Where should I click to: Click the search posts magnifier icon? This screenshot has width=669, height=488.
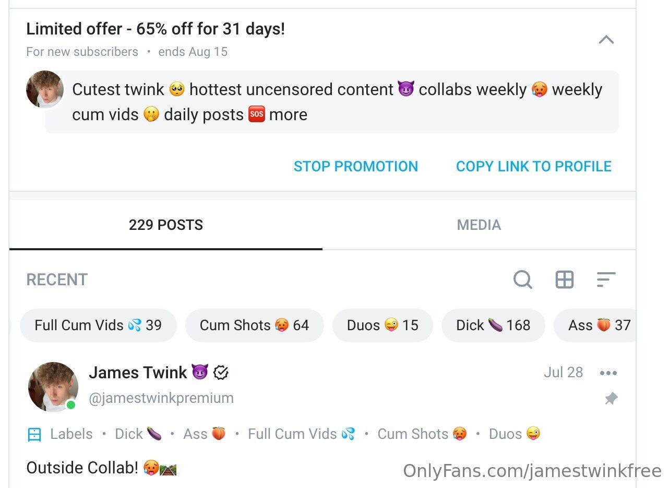pyautogui.click(x=522, y=280)
